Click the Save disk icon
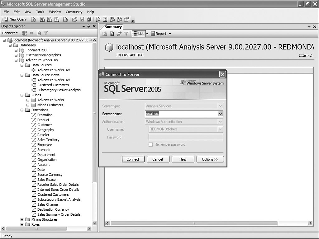The image size is (319, 239). tap(82, 19)
